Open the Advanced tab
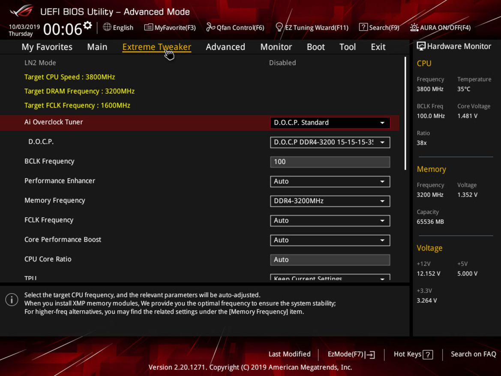Screen dimensions: 501x376 coord(225,47)
